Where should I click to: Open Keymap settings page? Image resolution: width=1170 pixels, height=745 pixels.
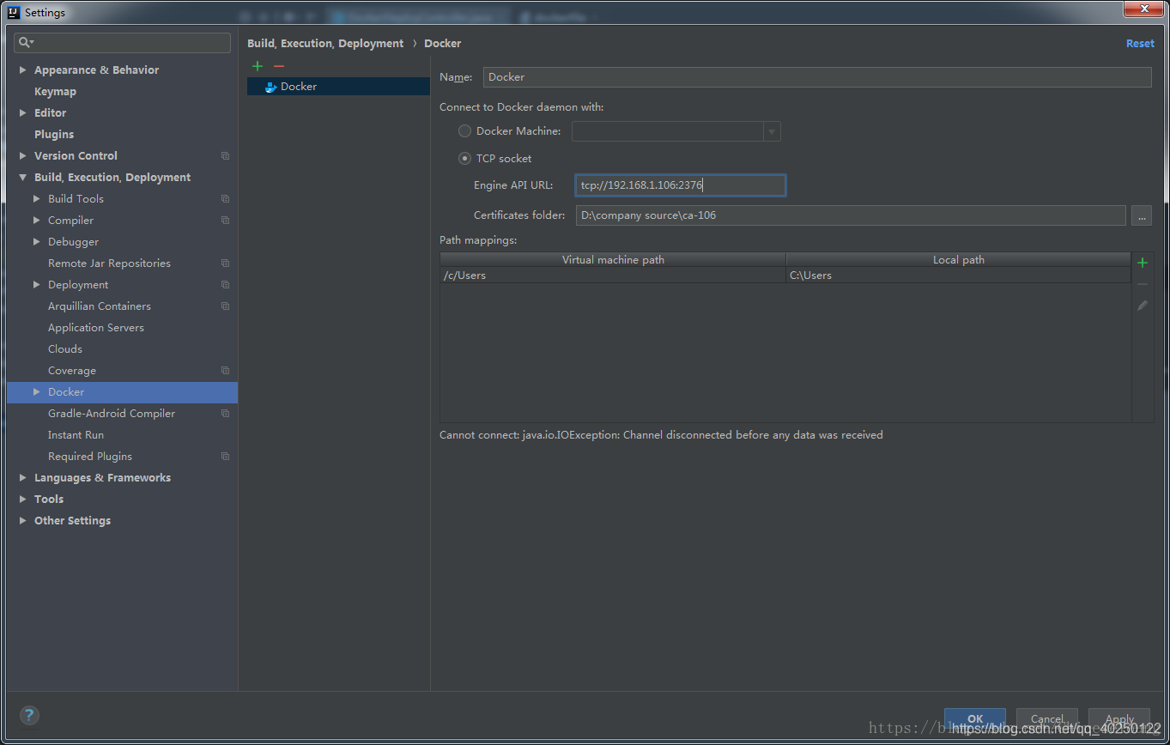click(x=55, y=92)
